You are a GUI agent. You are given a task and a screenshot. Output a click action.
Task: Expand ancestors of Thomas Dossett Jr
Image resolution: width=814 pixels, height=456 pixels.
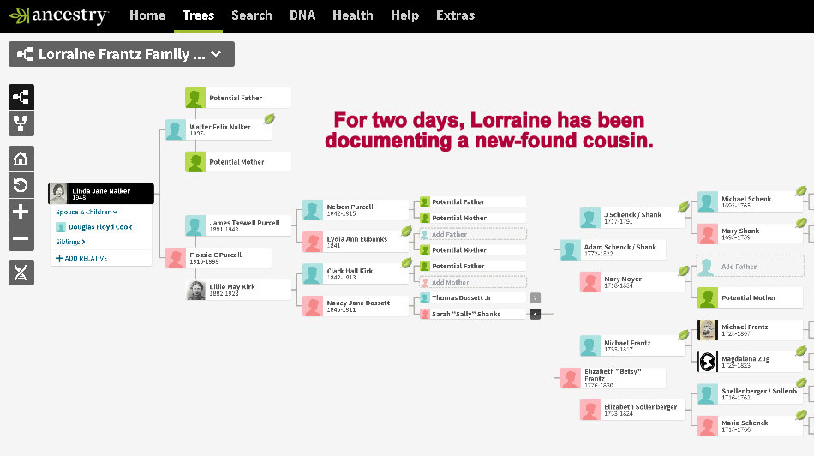click(535, 298)
